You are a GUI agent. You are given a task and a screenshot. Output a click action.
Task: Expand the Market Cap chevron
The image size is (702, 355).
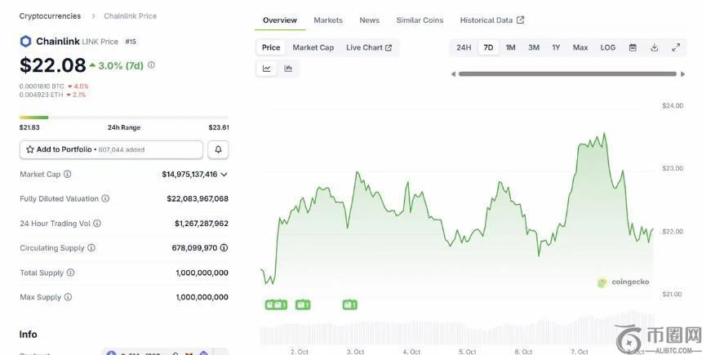click(224, 174)
